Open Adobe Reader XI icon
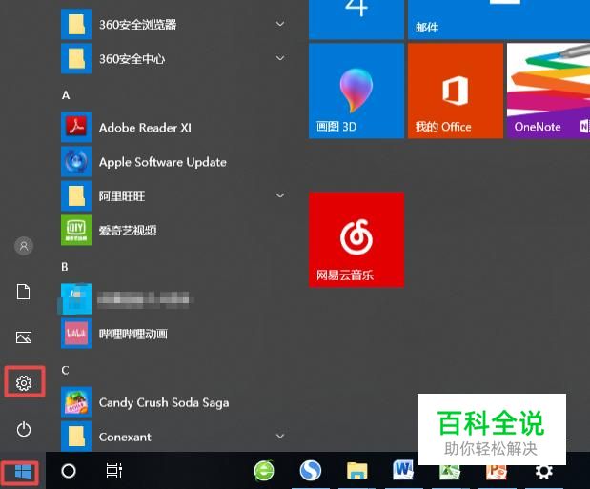590x489 pixels. (x=76, y=127)
